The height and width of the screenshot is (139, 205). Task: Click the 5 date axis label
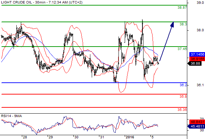(153, 137)
